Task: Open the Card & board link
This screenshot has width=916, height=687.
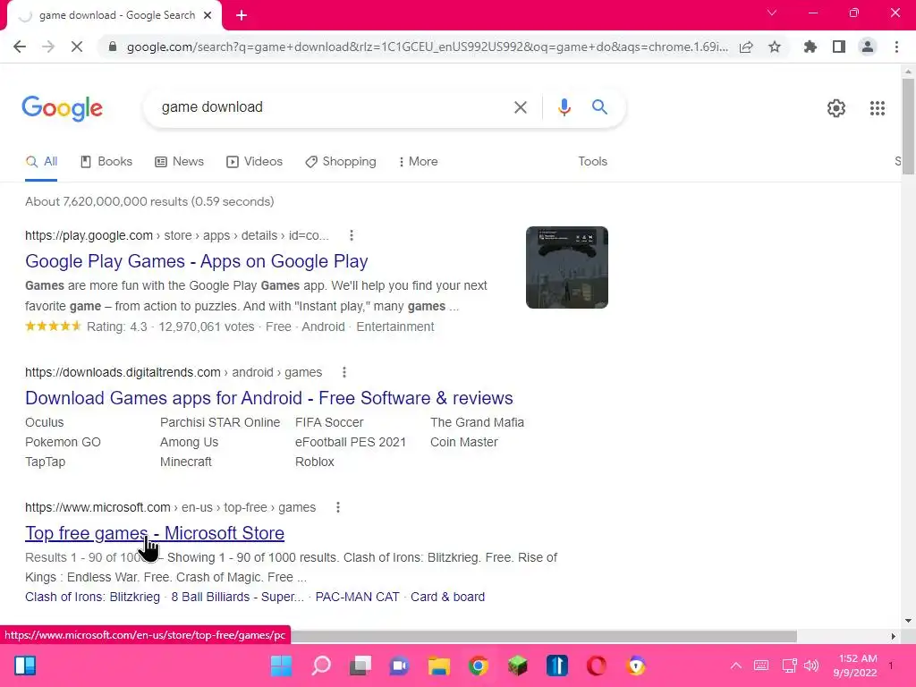Action: click(447, 597)
